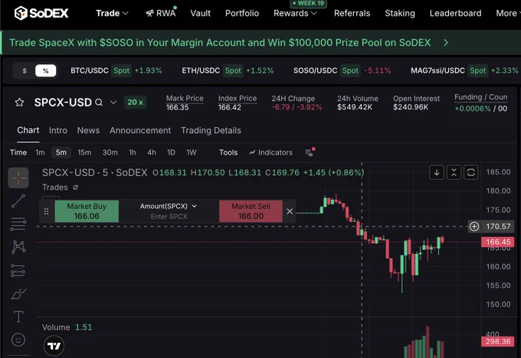Open the emoji icons tool
The height and width of the screenshot is (358, 521).
18,340
